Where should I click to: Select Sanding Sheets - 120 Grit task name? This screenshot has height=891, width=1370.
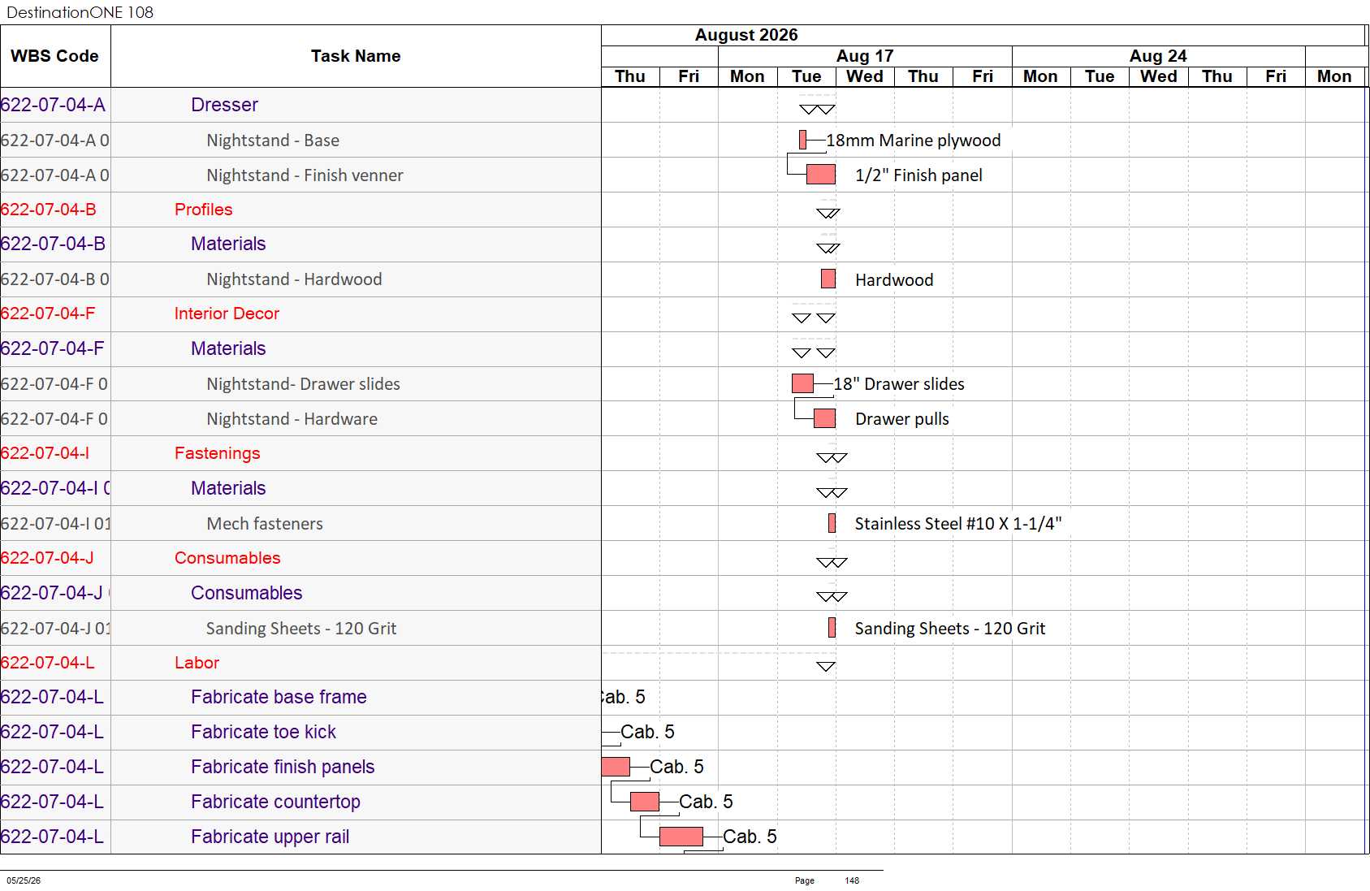click(x=301, y=629)
